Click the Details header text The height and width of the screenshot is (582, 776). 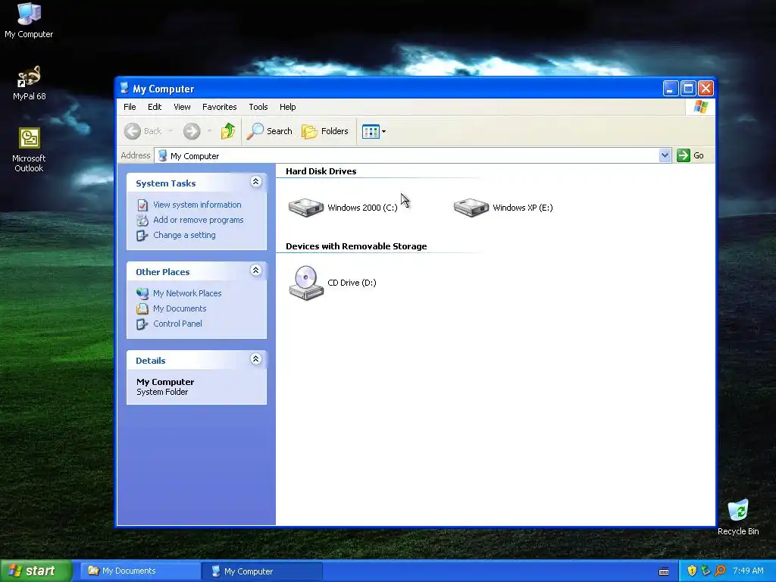click(151, 360)
